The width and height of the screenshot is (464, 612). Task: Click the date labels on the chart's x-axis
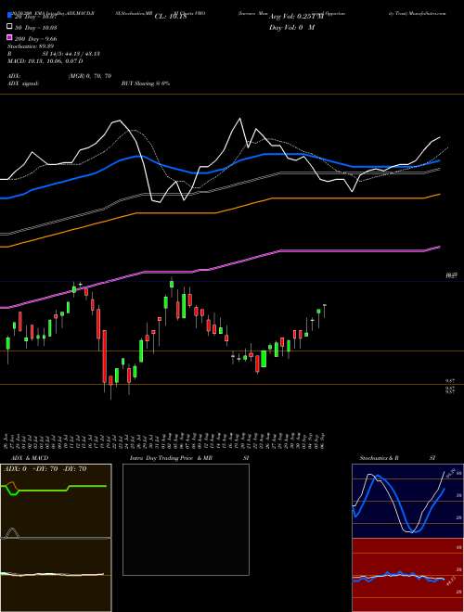(165, 440)
